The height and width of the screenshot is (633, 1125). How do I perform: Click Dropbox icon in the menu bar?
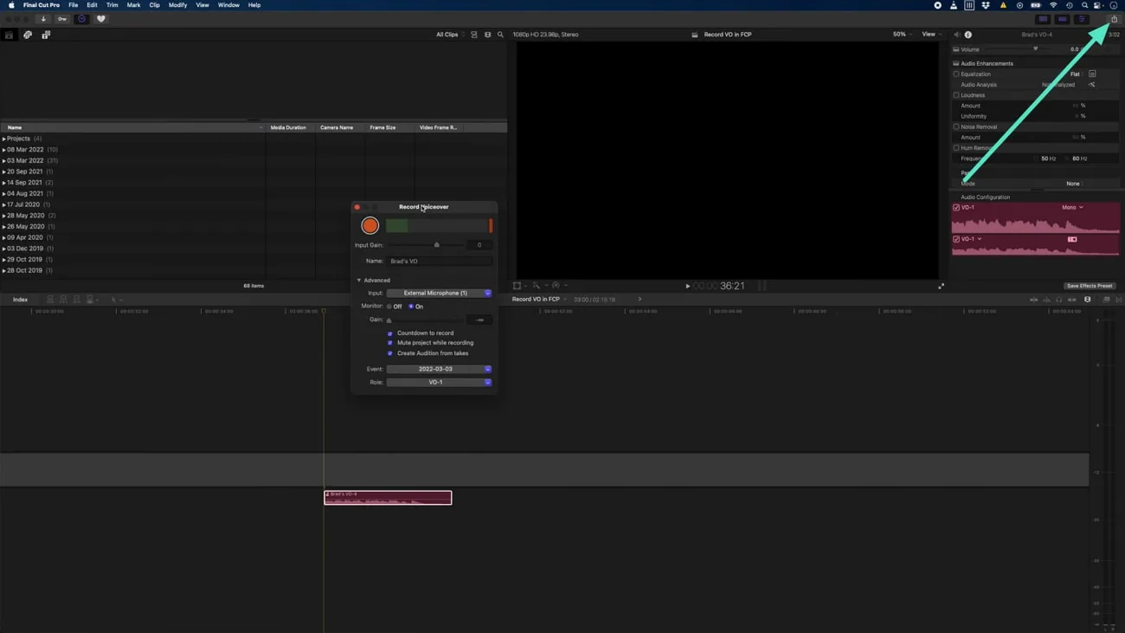coord(985,5)
